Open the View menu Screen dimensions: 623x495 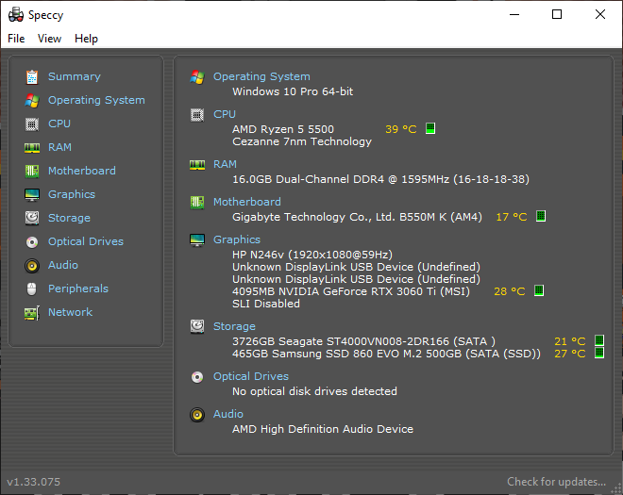pyautogui.click(x=49, y=39)
